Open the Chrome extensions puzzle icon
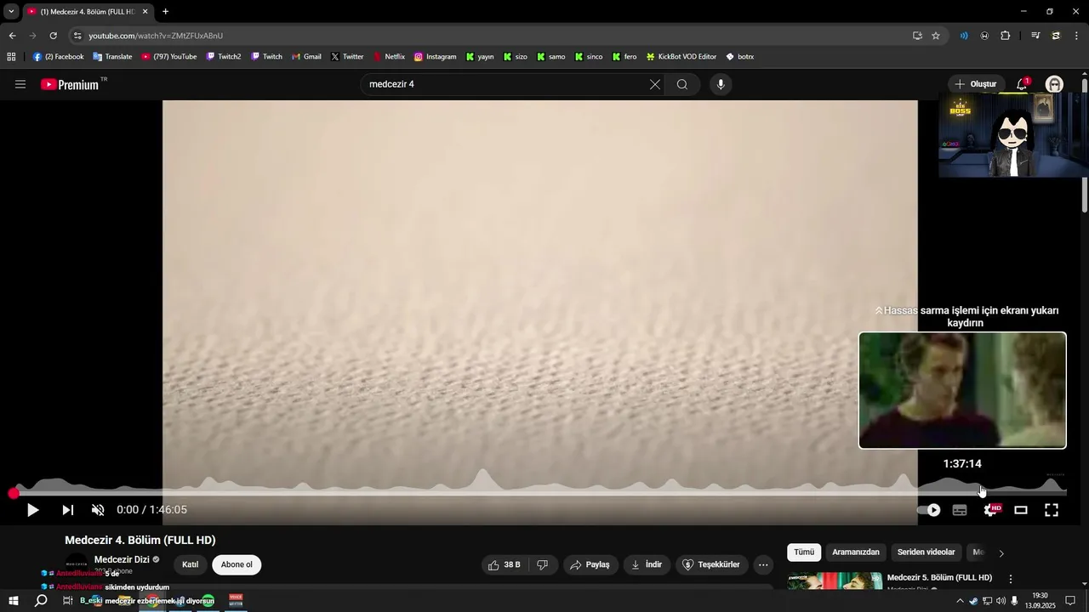Screen dimensions: 1089x612 tap(1006, 36)
